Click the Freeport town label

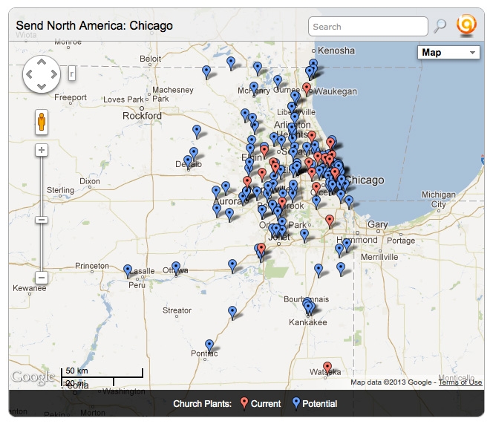(x=71, y=97)
